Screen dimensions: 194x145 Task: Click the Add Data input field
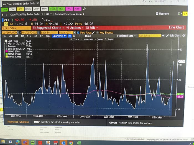pos(149,36)
